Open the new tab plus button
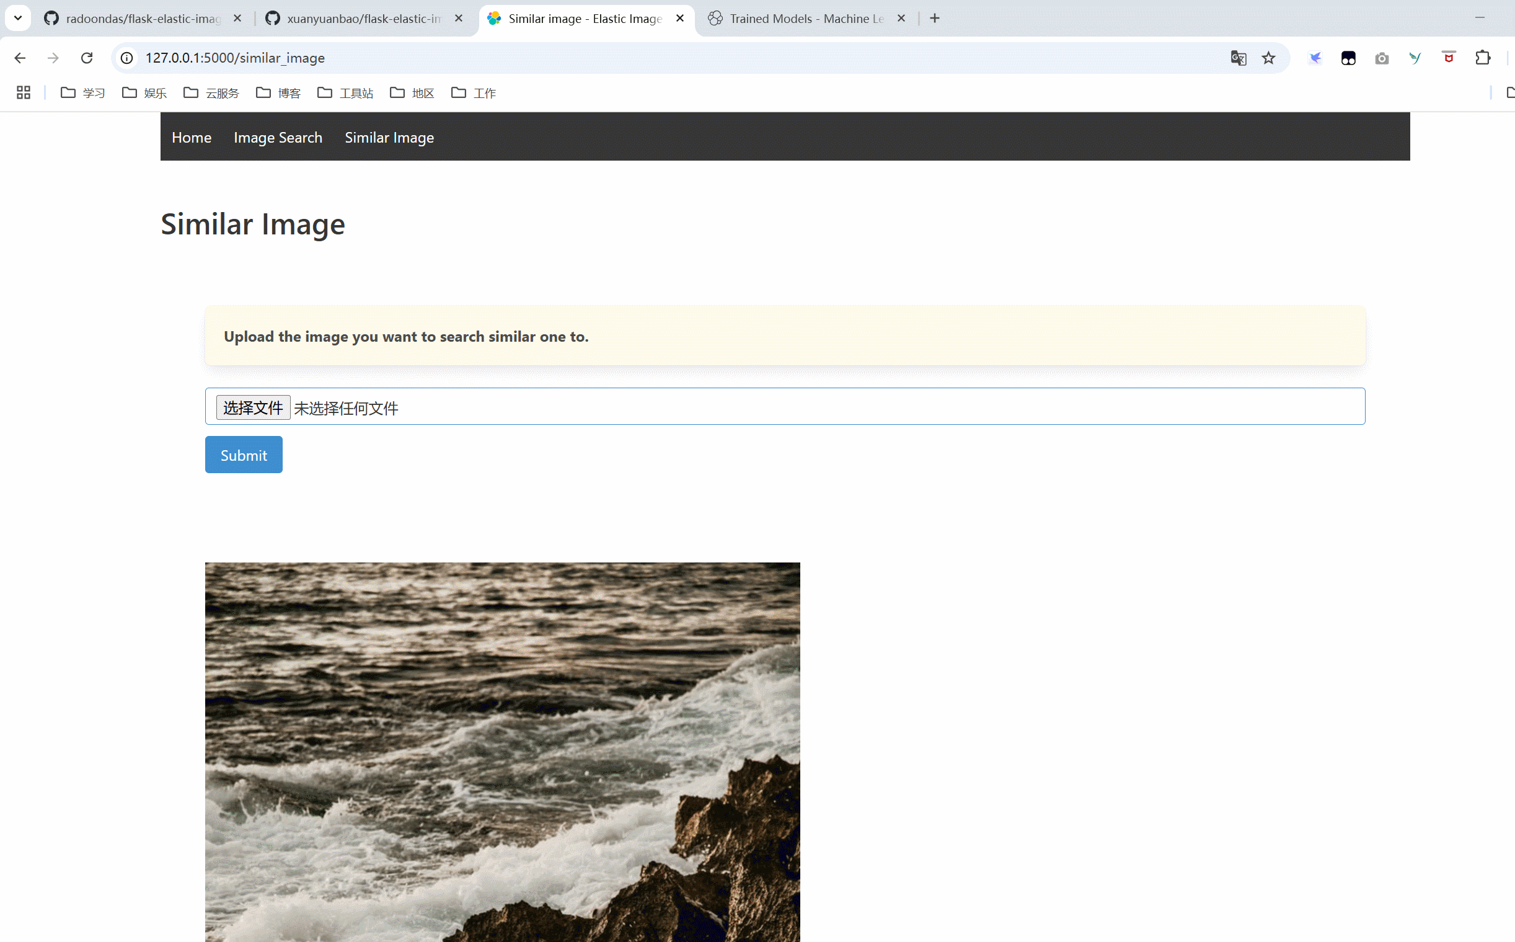The width and height of the screenshot is (1515, 942). click(935, 19)
